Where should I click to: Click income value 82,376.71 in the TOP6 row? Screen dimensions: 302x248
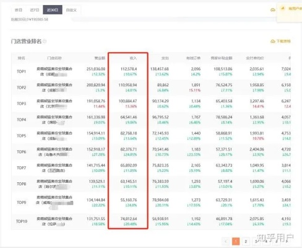pyautogui.click(x=129, y=149)
